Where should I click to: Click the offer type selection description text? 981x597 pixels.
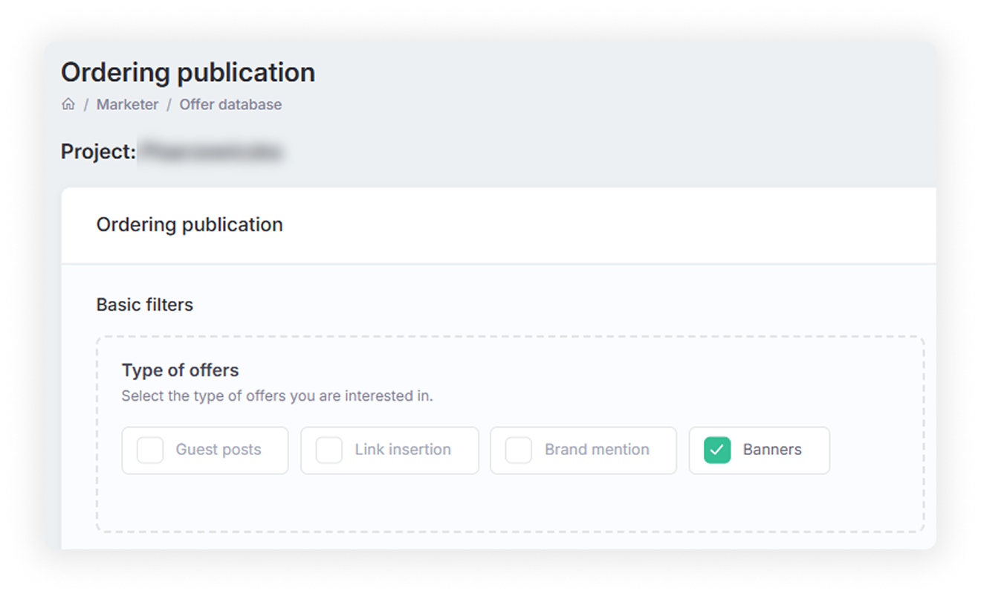pyautogui.click(x=277, y=396)
